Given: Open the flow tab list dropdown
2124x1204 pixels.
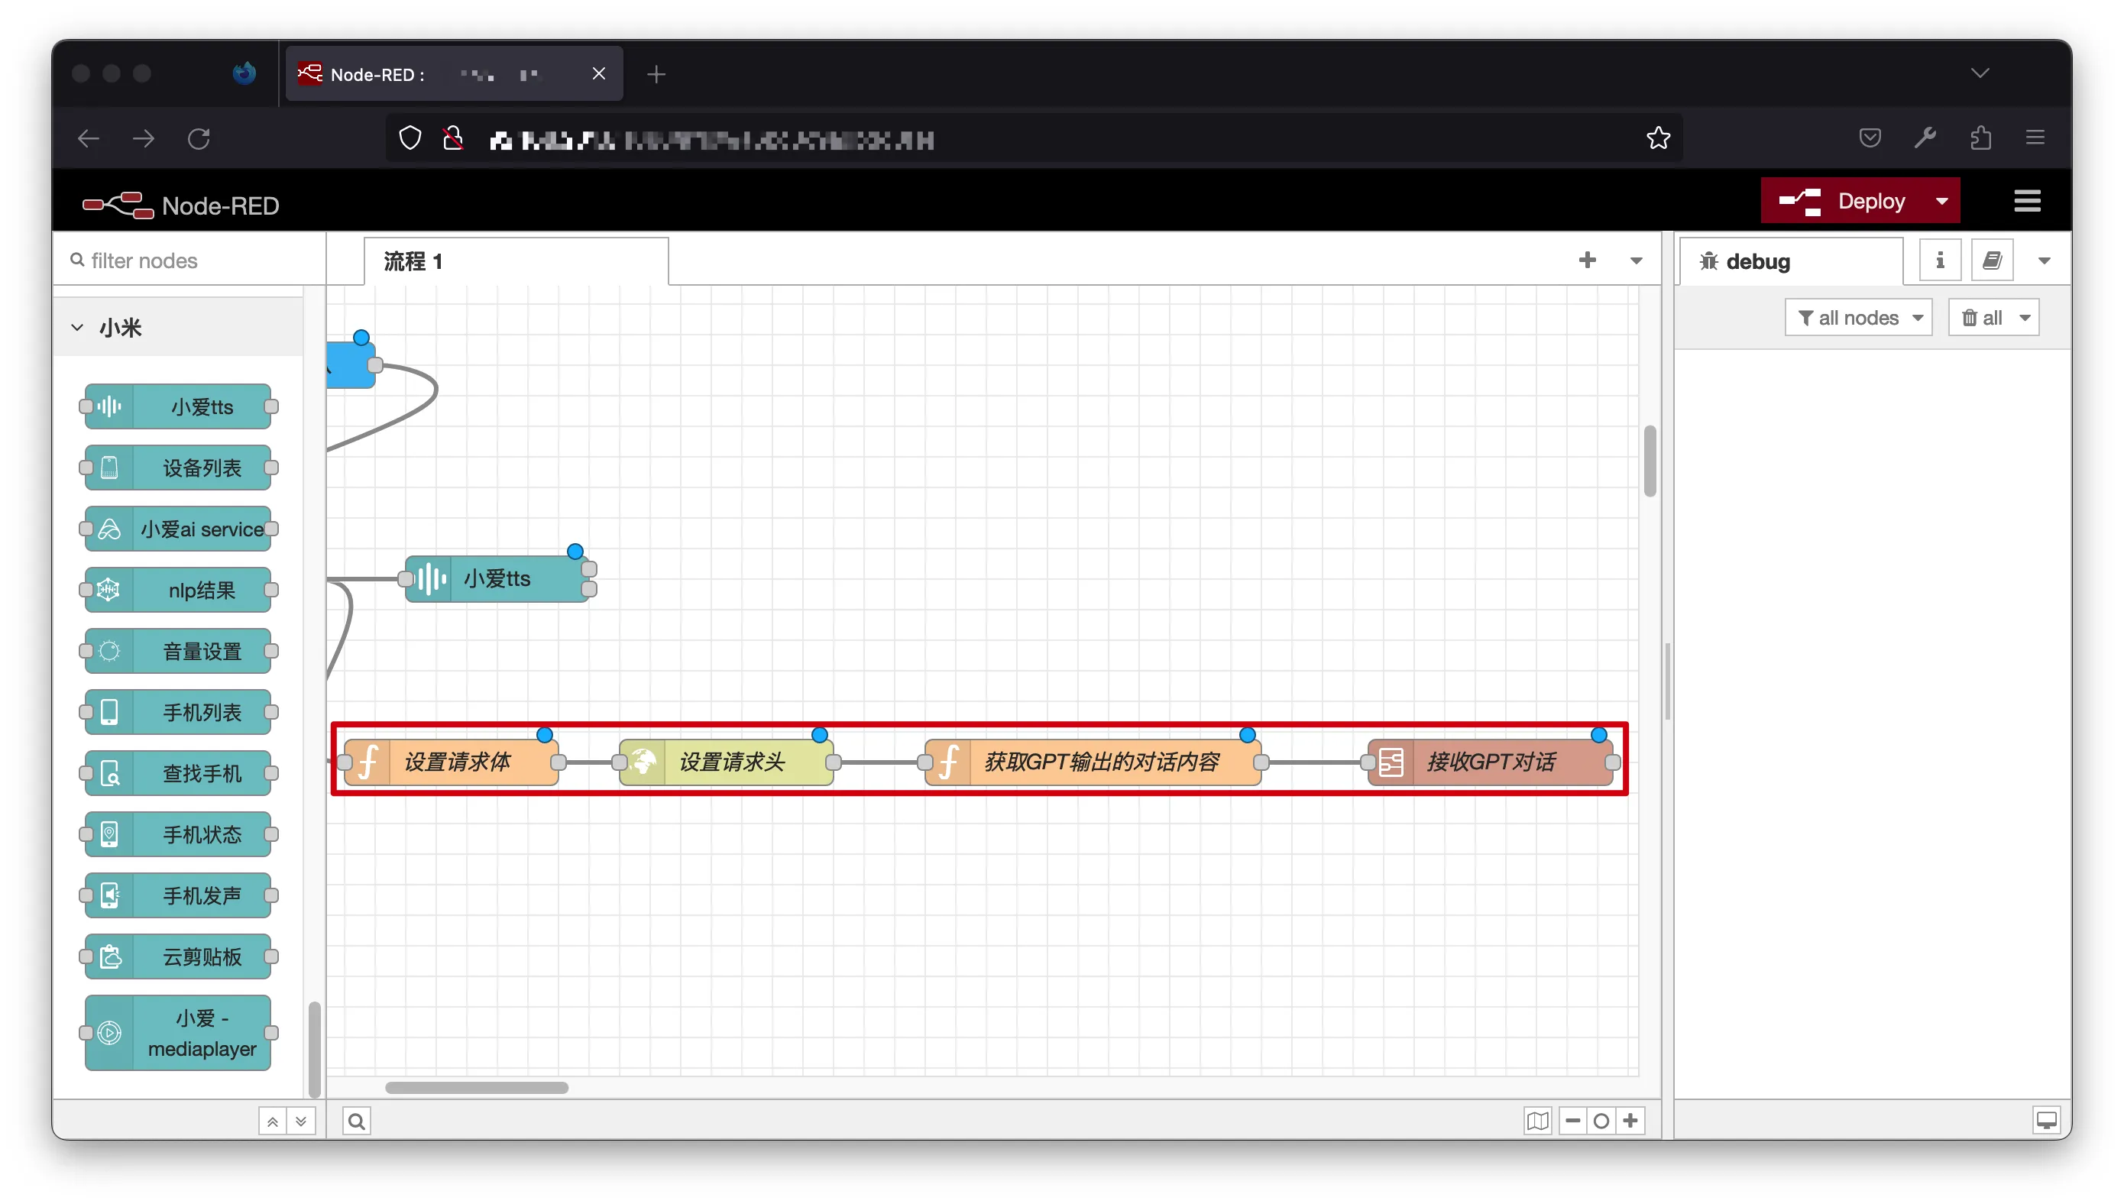Looking at the screenshot, I should tap(1637, 261).
